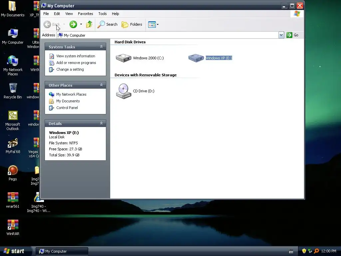Click the network connection tray icon
The width and height of the screenshot is (341, 256).
click(310, 251)
